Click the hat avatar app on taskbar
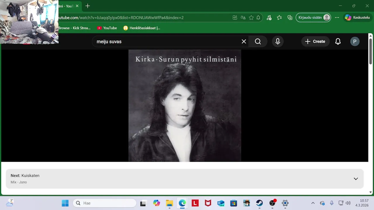Image resolution: width=374 pixels, height=210 pixels. coord(247,203)
